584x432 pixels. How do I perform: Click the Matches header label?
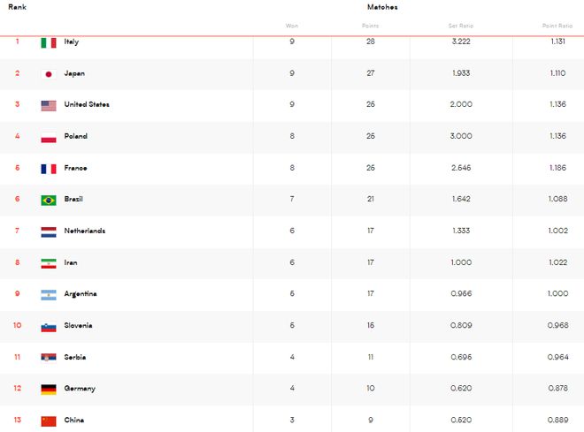pos(382,7)
